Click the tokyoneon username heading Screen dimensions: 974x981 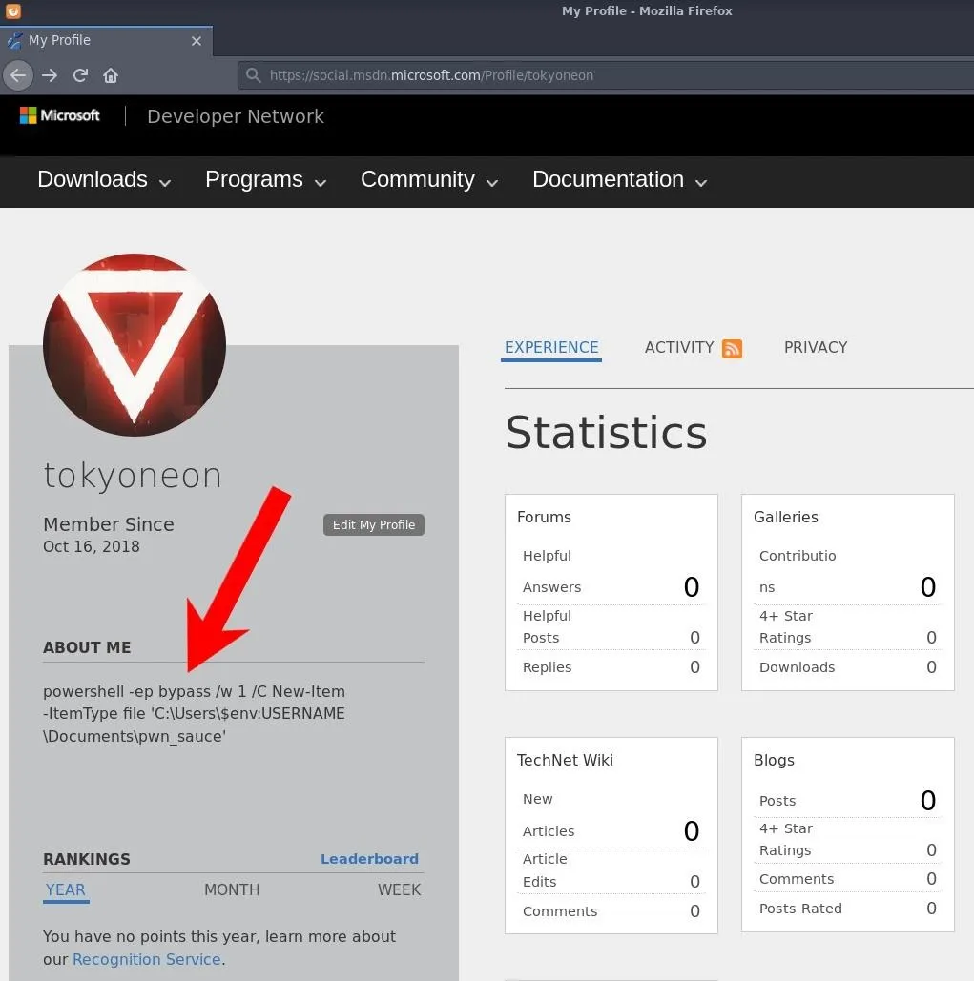click(x=133, y=476)
